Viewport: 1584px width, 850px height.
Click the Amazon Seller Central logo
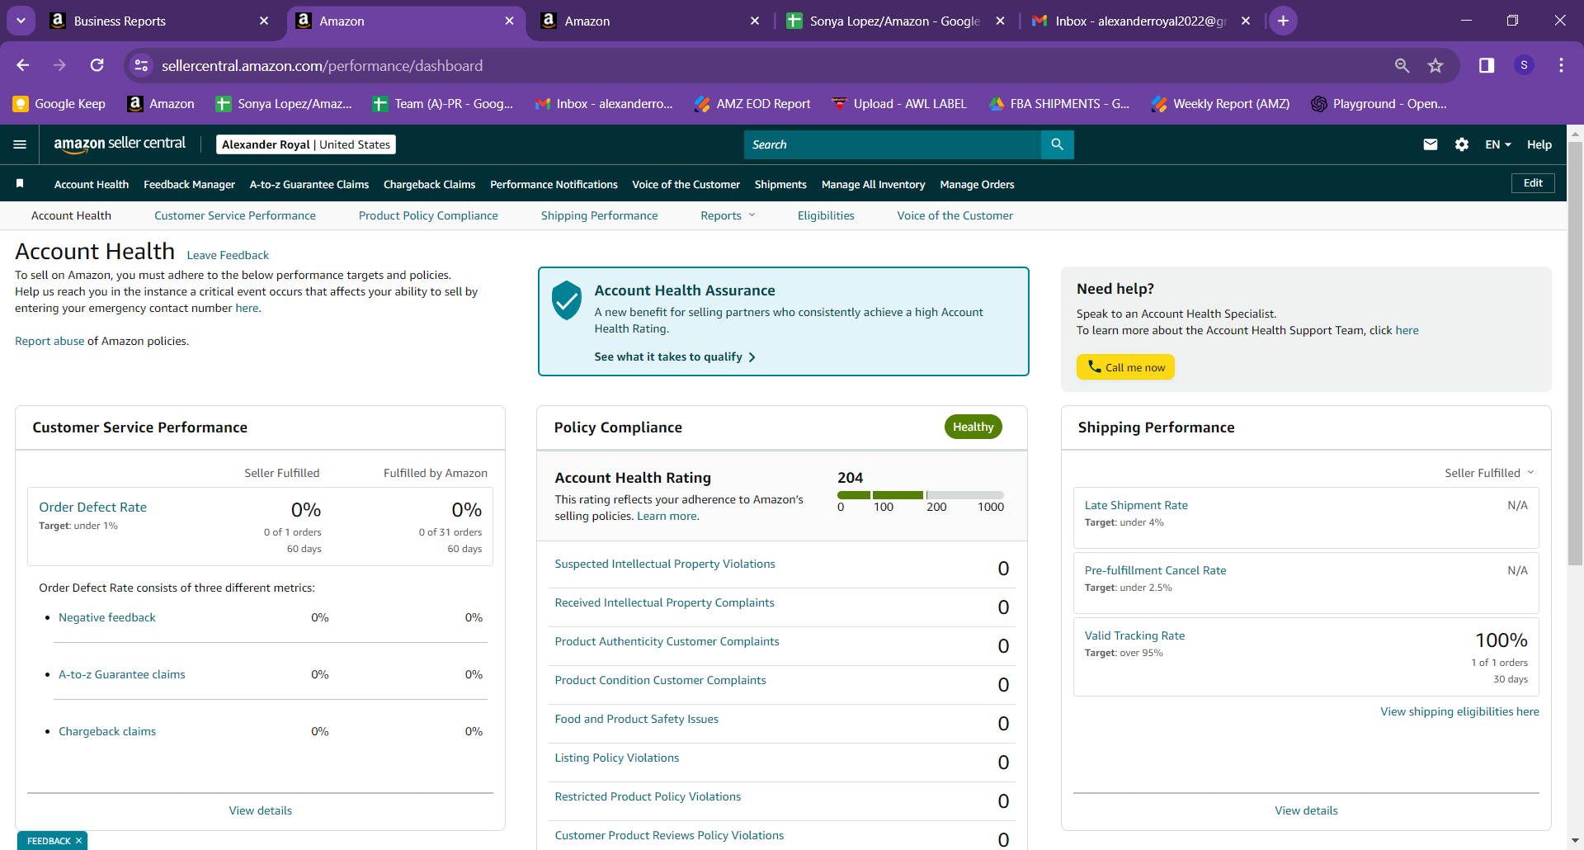coord(120,144)
